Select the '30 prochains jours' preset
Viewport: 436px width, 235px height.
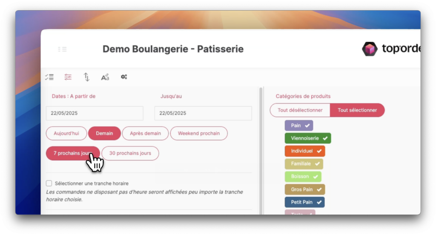tap(130, 153)
